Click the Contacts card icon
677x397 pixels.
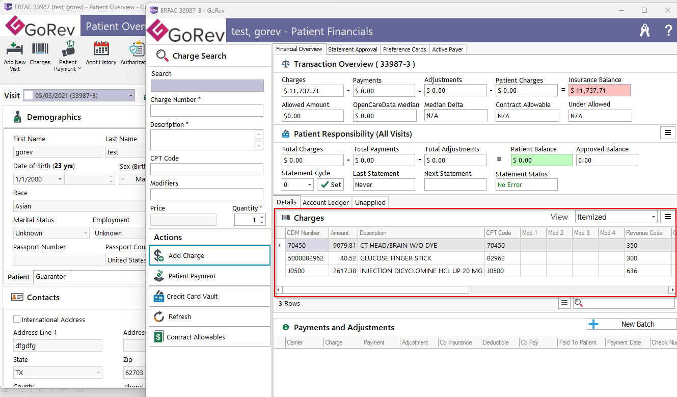point(17,297)
